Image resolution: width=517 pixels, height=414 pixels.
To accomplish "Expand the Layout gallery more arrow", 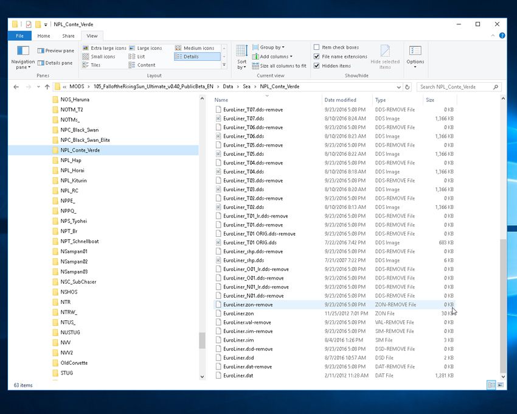I will tap(224, 65).
